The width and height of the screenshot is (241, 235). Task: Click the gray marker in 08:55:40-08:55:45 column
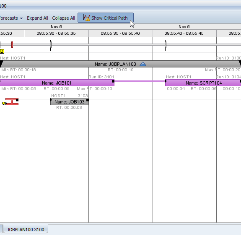(166, 45)
